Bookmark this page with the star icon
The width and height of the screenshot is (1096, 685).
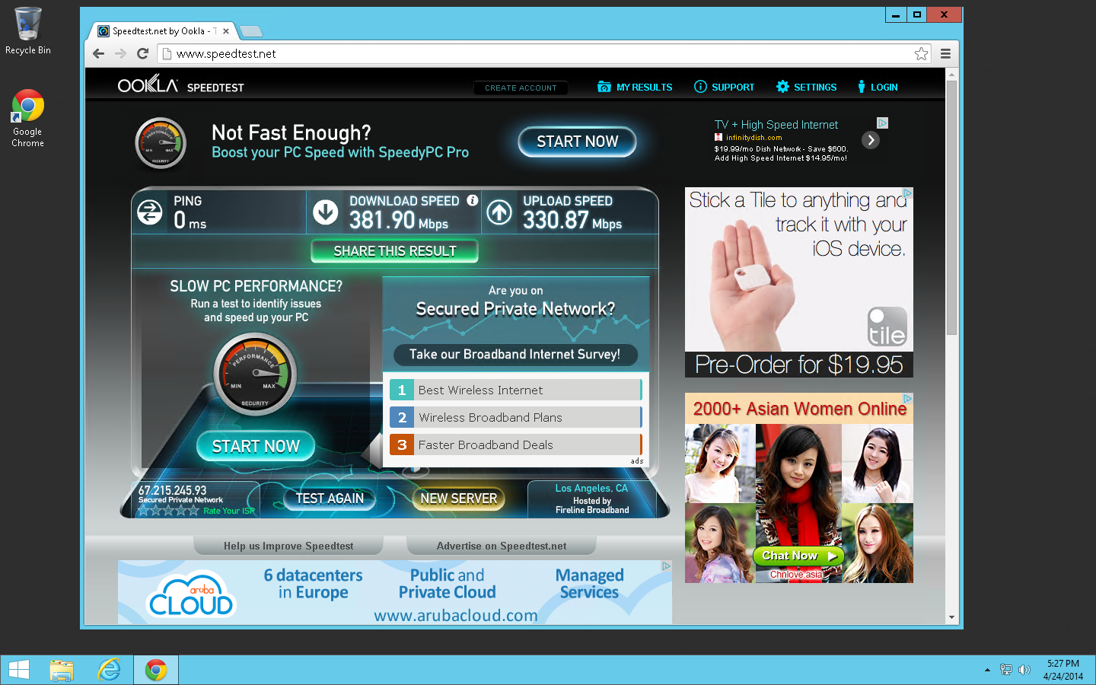tap(921, 53)
